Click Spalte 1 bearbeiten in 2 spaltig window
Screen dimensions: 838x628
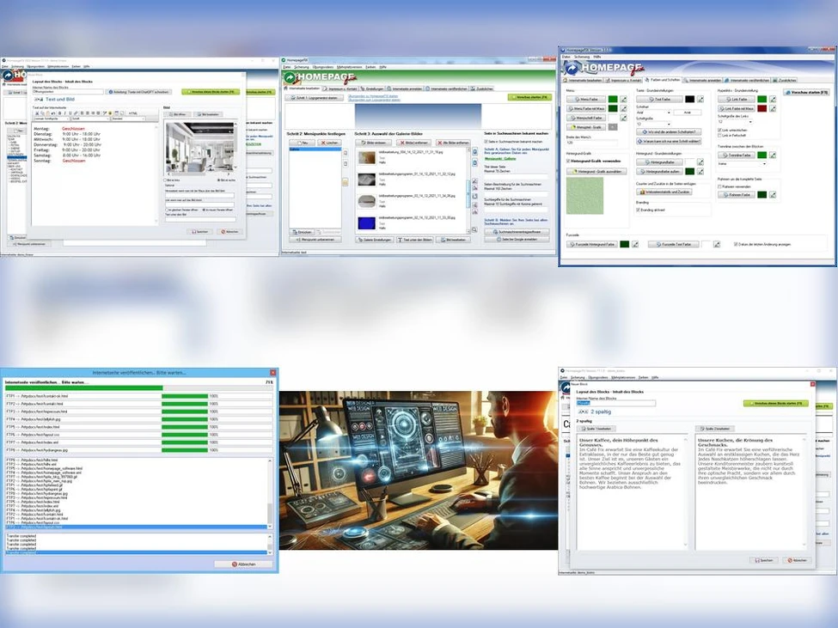(x=597, y=429)
